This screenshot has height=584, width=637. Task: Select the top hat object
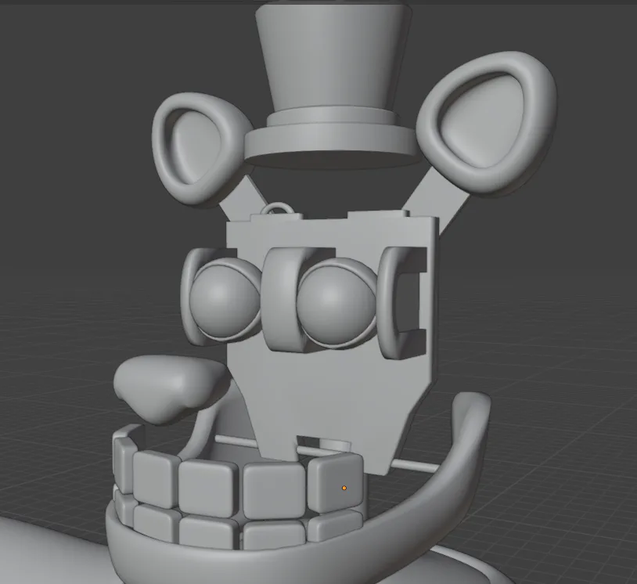click(333, 85)
